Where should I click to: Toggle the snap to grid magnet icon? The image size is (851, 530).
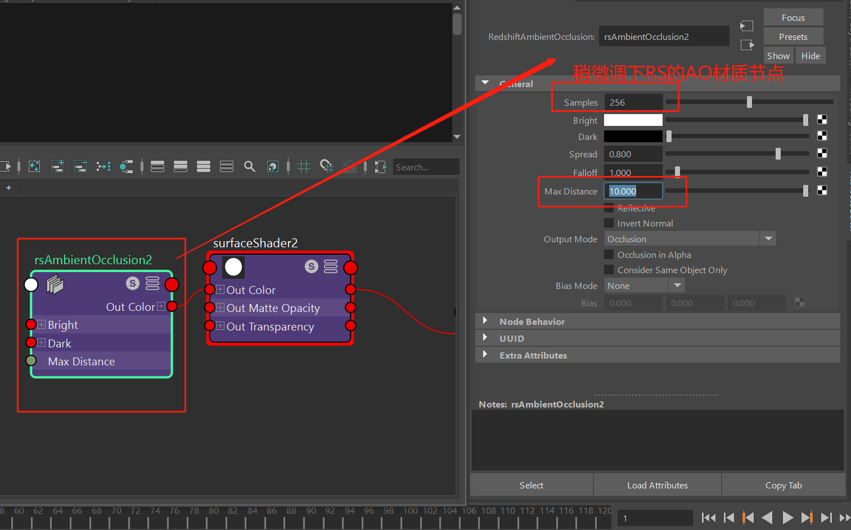(327, 166)
